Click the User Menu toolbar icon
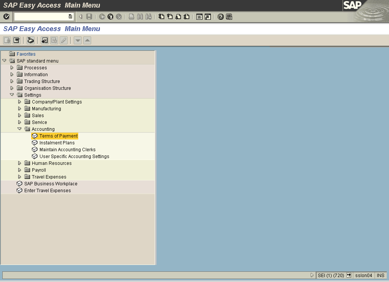Image resolution: width=389 pixels, height=282 pixels. 7,40
